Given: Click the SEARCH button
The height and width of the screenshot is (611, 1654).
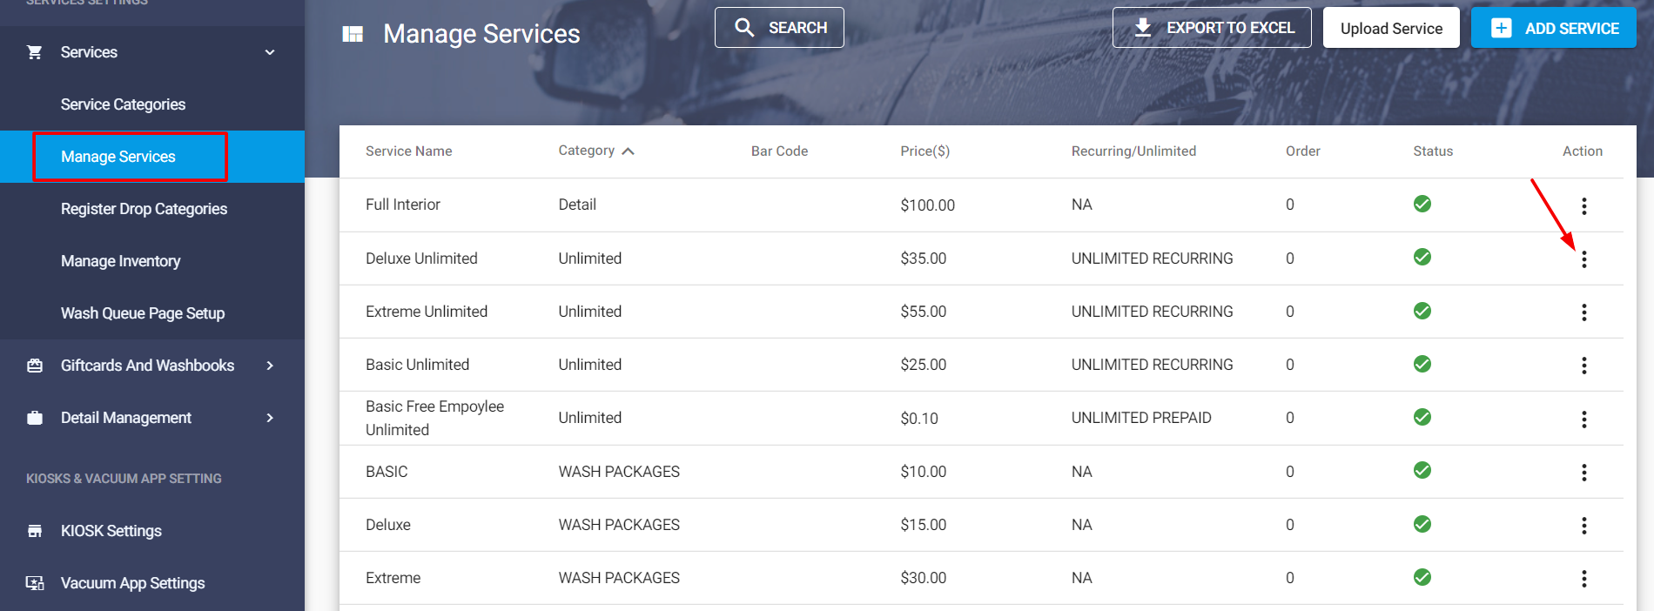Looking at the screenshot, I should [779, 28].
